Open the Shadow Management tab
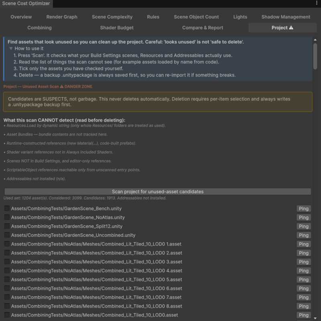The width and height of the screenshot is (321, 321). [286, 17]
